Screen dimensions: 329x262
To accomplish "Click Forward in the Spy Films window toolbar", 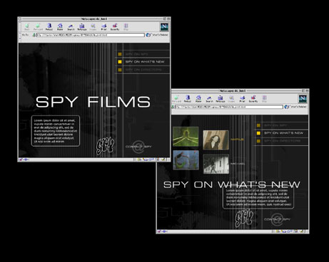I will click(x=38, y=26).
